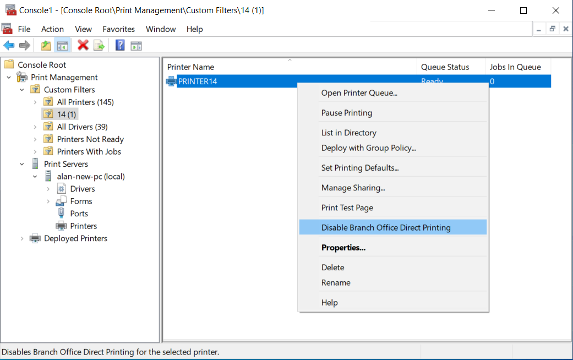
Task: Collapse the Print Management tree node
Action: pyautogui.click(x=9, y=78)
